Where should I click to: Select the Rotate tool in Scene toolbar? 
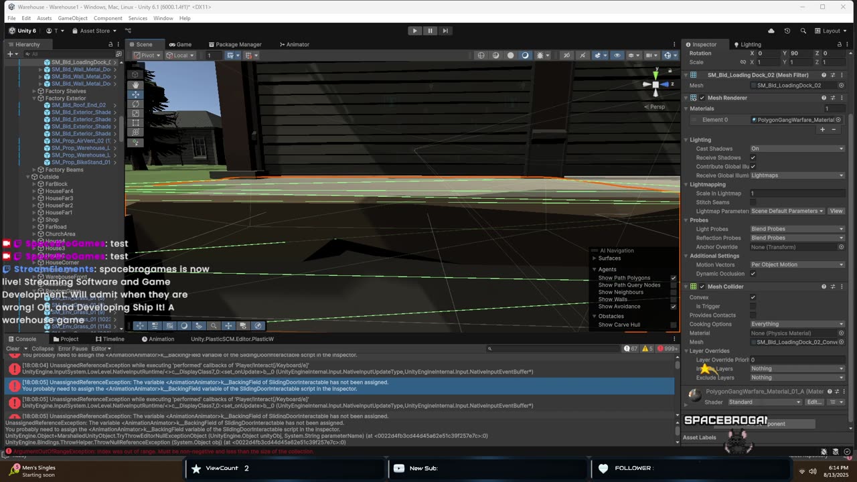point(135,104)
